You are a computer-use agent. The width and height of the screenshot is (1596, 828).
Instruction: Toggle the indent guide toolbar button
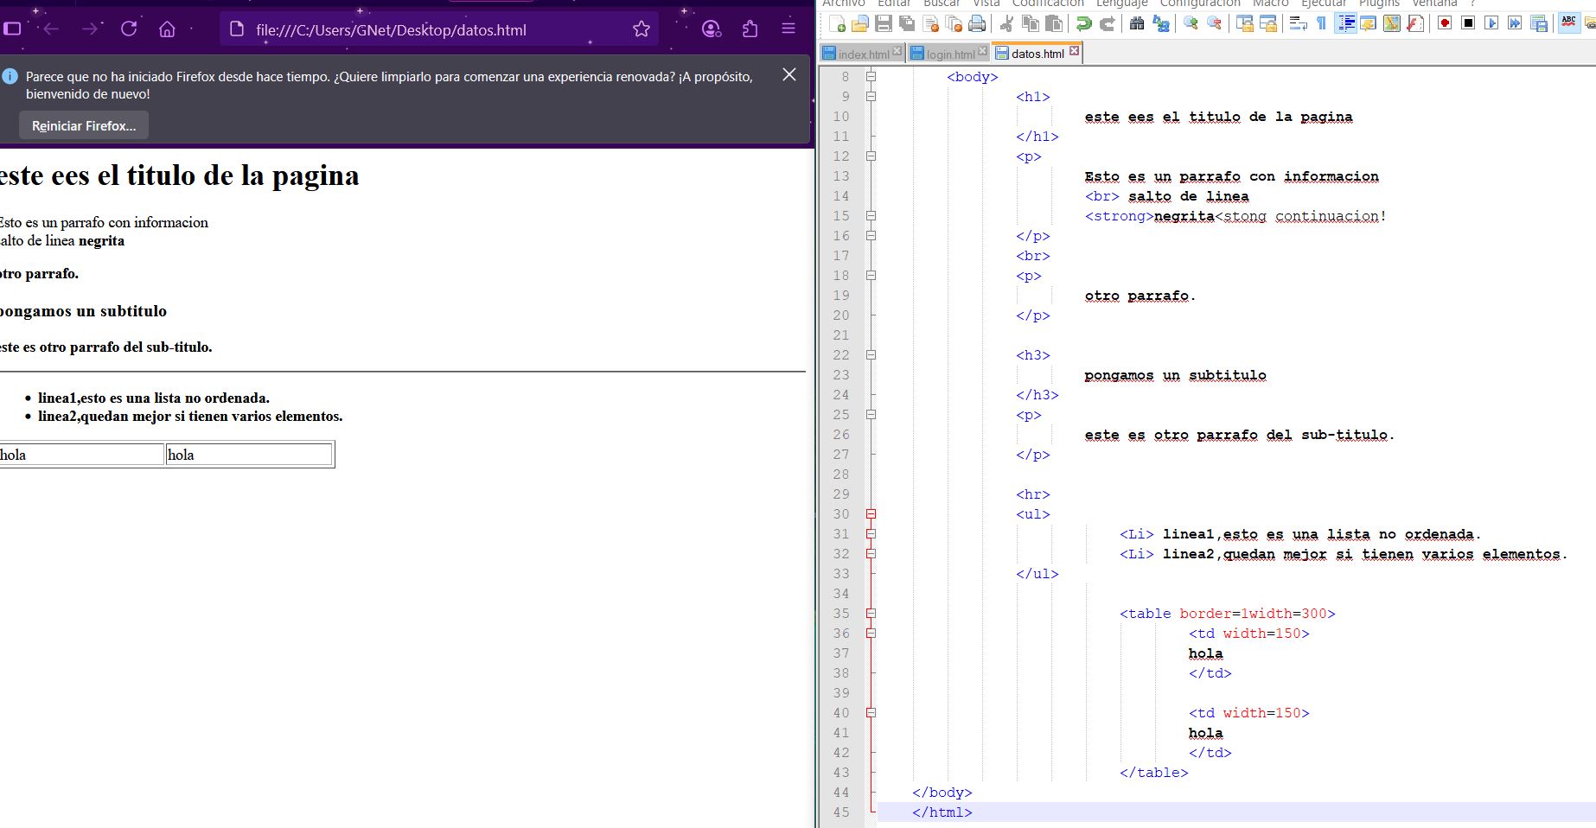pos(1345,23)
